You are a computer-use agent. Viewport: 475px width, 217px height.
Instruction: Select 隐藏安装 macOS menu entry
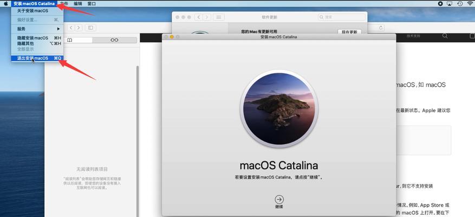point(37,38)
